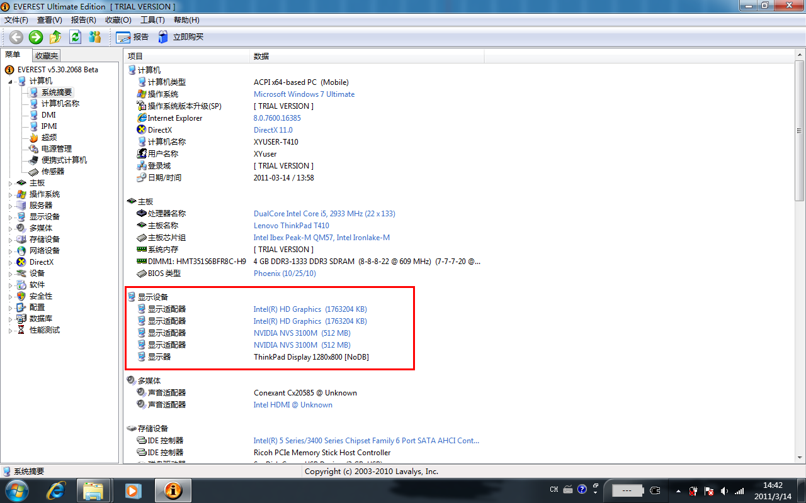
Task: Launch Internet Explorer from taskbar
Action: [57, 490]
